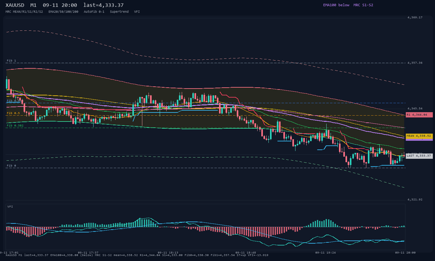Click the 'R1 4,344.04' price tag
This screenshot has width=435, height=261.
(x=419, y=115)
